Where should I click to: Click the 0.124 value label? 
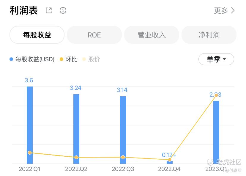pos(169,155)
